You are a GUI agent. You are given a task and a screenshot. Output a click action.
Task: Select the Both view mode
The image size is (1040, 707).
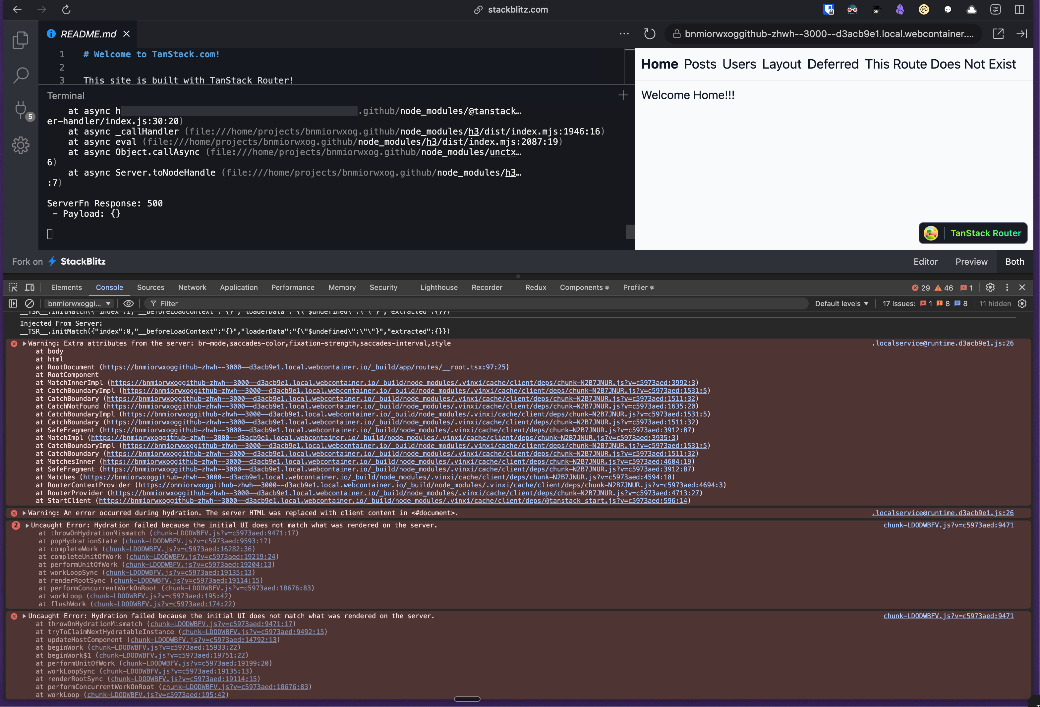coord(1014,261)
